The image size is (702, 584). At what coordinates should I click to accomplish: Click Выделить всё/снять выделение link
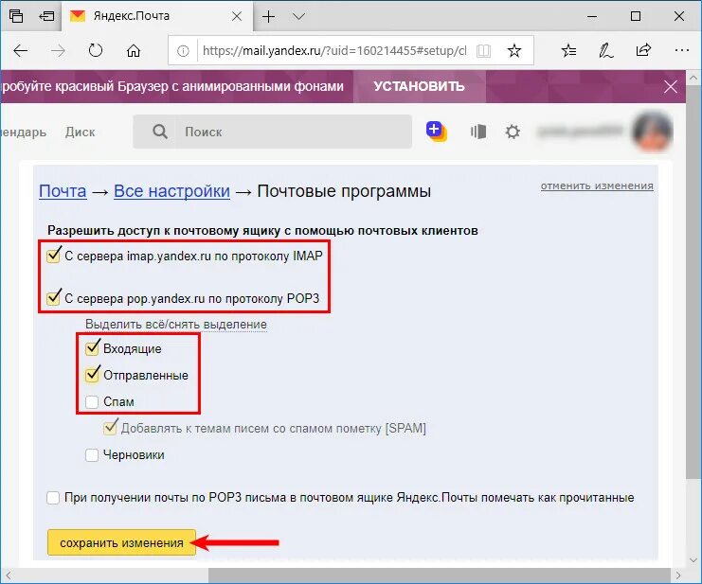pos(176,325)
